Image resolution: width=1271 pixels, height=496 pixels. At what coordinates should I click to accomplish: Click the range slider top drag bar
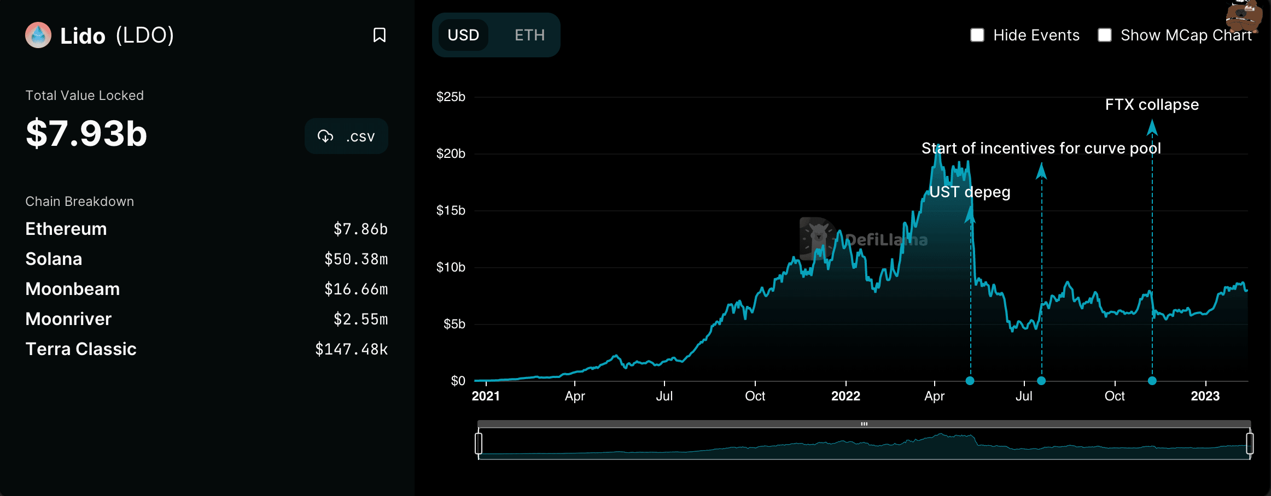pos(864,424)
